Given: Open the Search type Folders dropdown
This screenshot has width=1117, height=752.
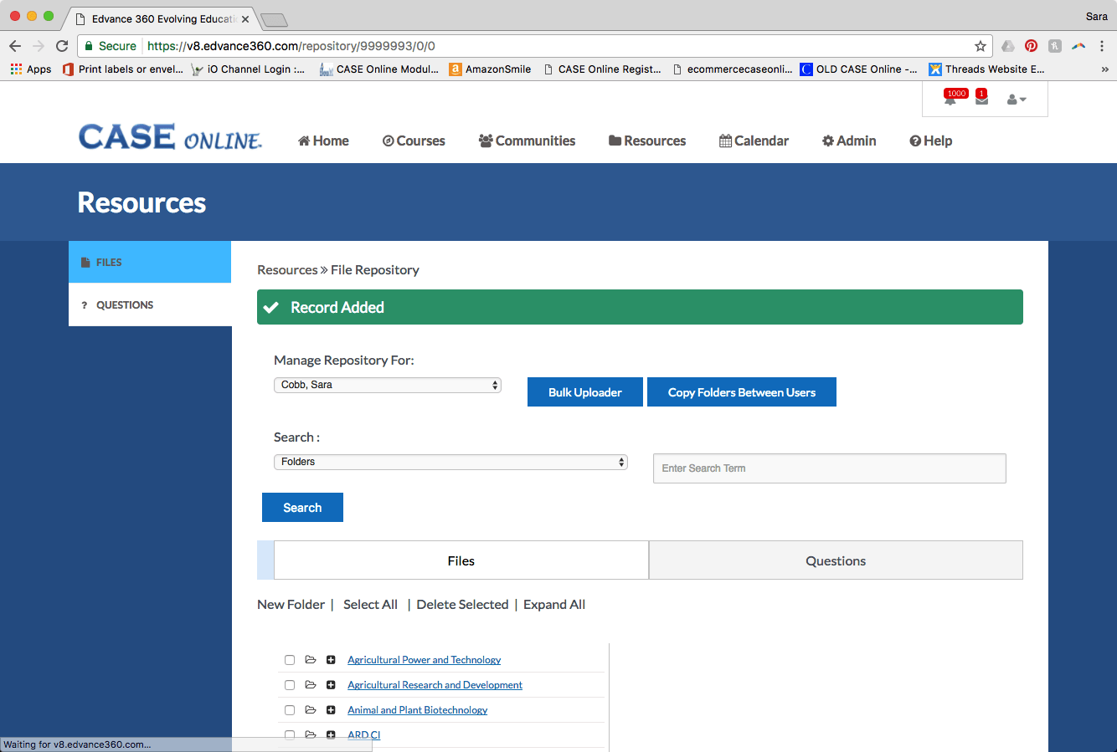Looking at the screenshot, I should click(x=450, y=462).
